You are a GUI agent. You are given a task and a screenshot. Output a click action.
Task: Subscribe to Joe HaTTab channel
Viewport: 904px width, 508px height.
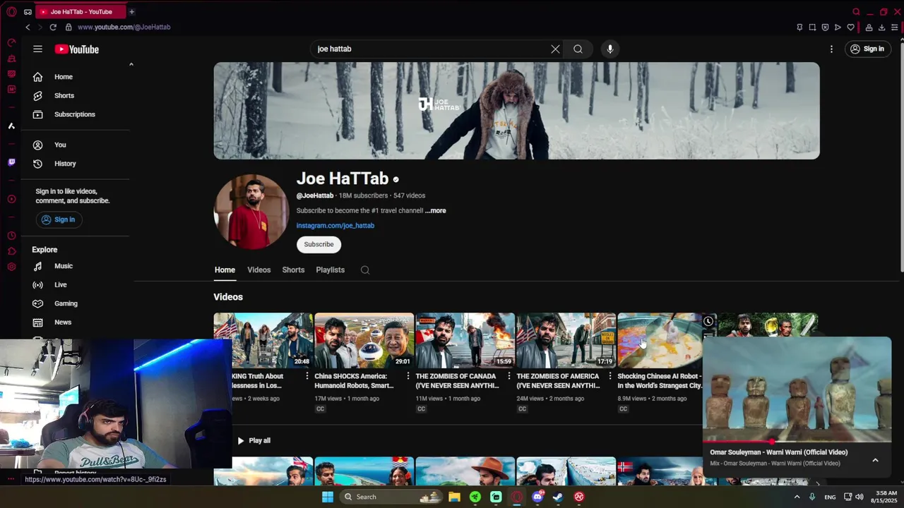(x=319, y=244)
